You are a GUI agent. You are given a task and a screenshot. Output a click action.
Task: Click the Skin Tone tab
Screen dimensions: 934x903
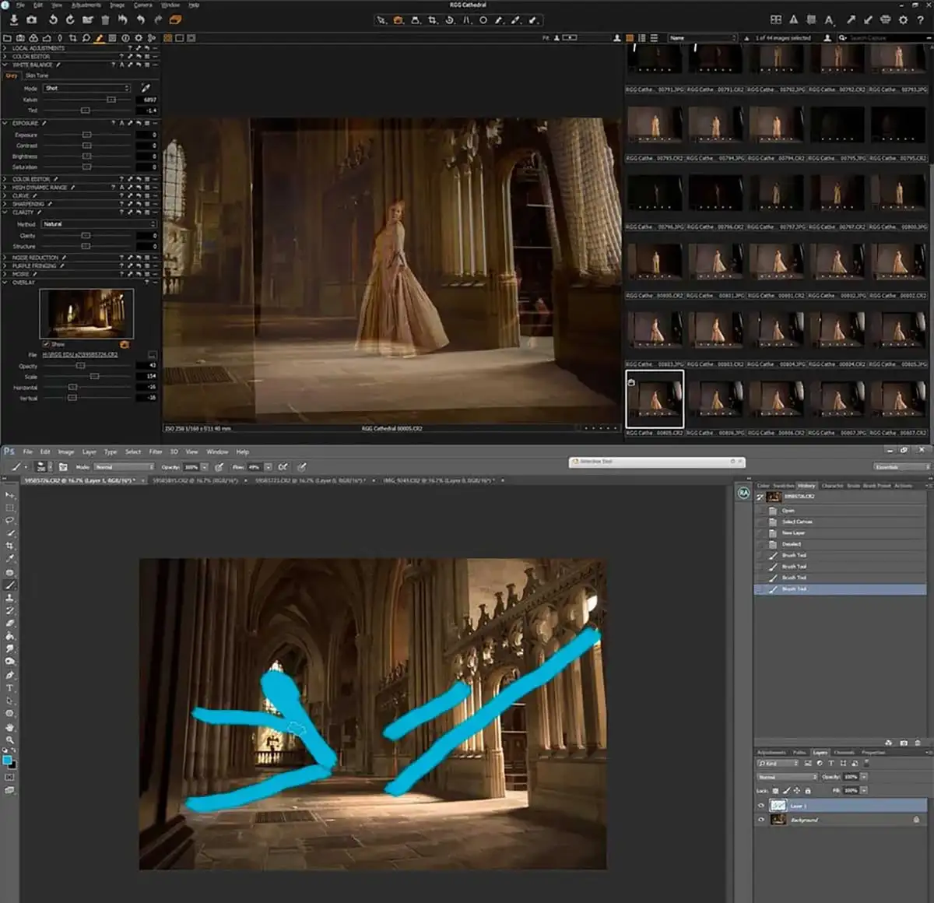tap(37, 76)
